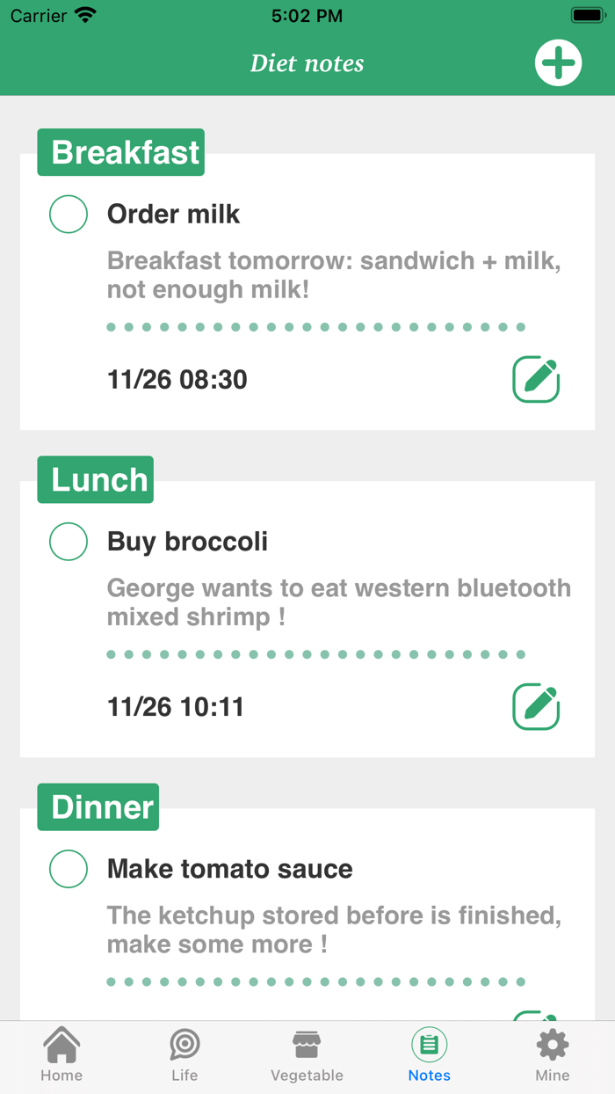
Task: Open the Home tab
Action: 61,1054
